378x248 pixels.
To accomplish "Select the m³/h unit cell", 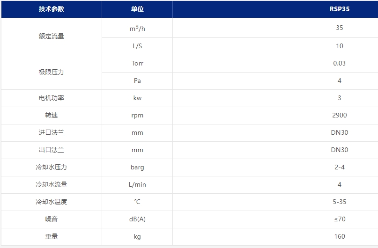I will click(137, 28).
